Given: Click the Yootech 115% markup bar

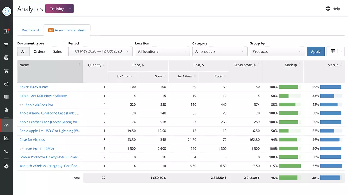Looking at the screenshot, I should (x=290, y=166).
